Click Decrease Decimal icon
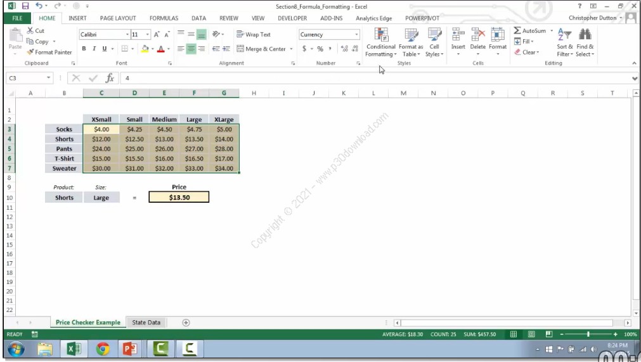 click(355, 49)
